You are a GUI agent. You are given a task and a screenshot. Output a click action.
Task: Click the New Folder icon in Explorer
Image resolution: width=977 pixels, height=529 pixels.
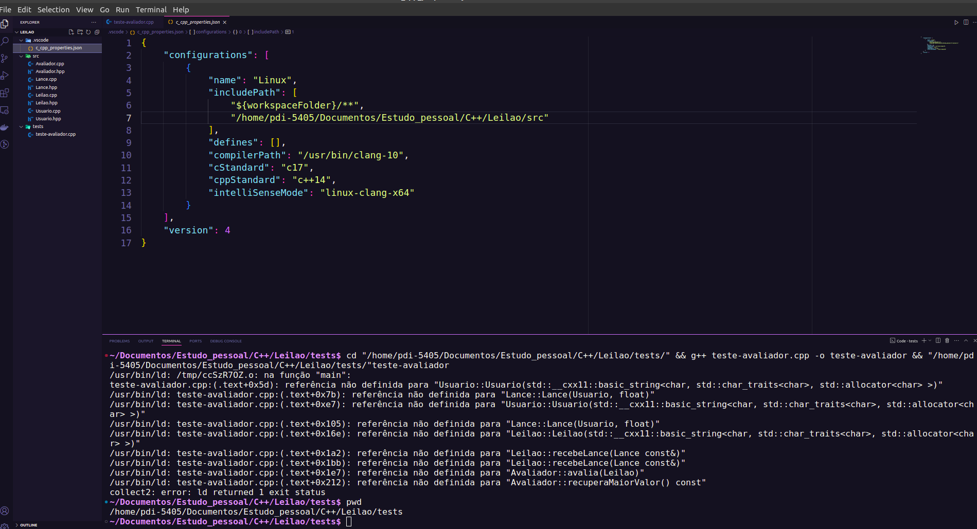pos(80,32)
